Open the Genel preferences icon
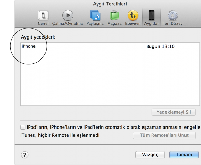This screenshot has width=201, height=165. click(43, 18)
